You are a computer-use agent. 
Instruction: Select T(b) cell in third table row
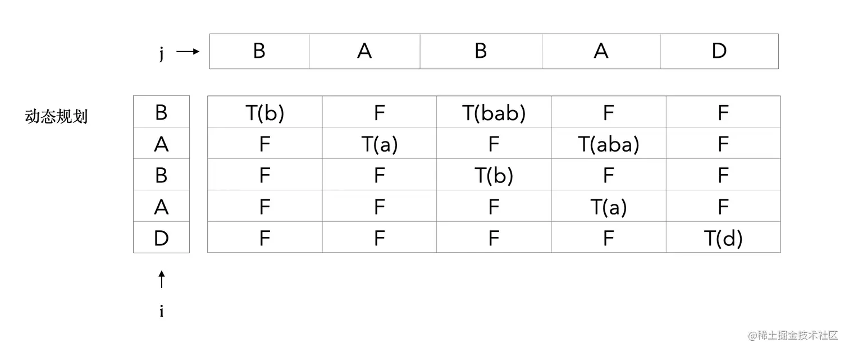point(494,176)
